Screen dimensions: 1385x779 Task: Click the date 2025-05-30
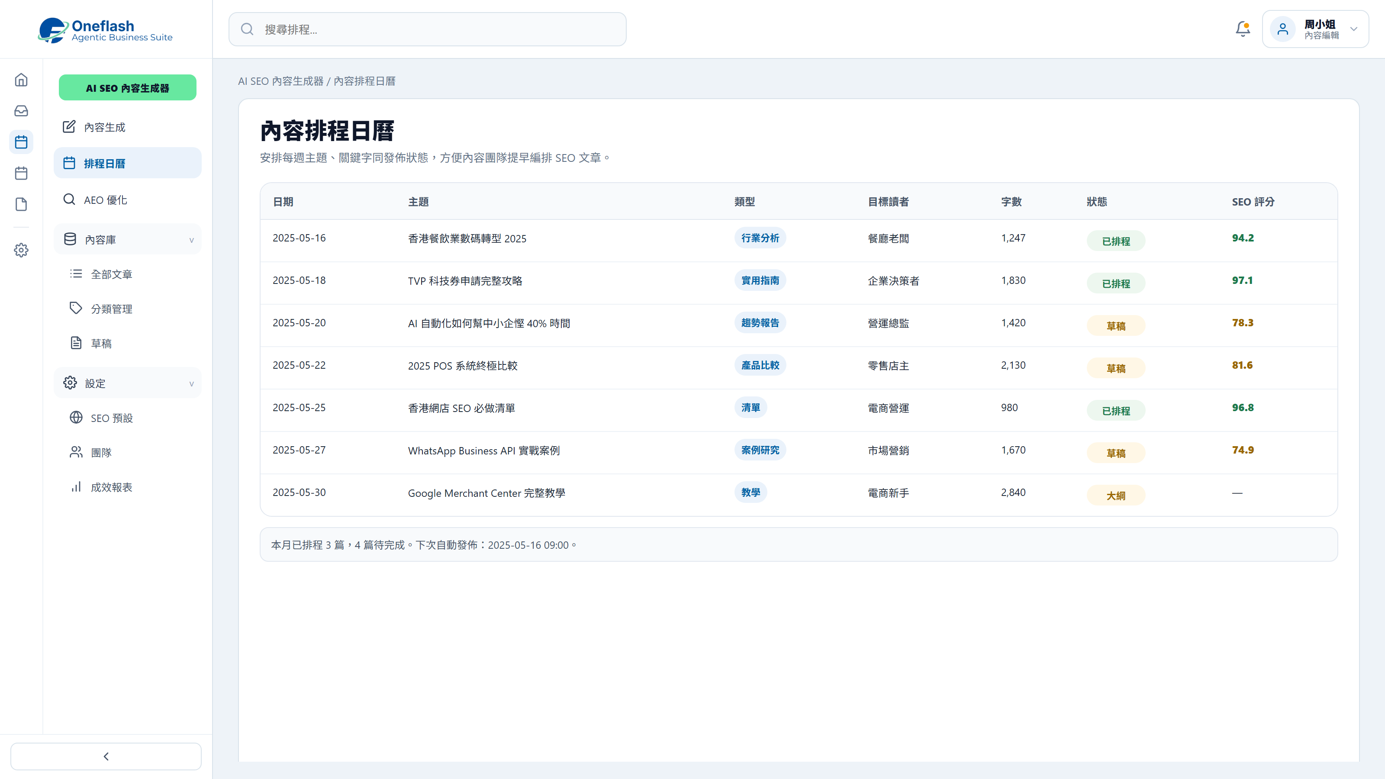click(299, 493)
